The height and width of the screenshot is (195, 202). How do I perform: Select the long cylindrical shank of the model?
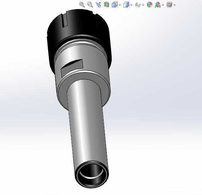(x=88, y=129)
